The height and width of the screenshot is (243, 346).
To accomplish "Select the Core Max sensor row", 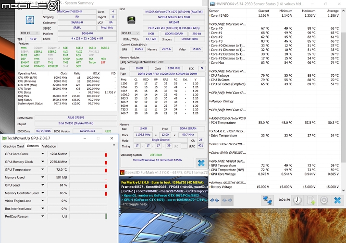I will tap(275, 62).
